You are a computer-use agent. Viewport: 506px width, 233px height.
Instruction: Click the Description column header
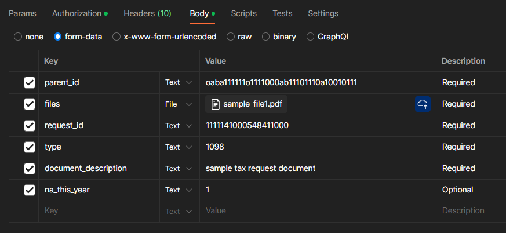(x=464, y=61)
